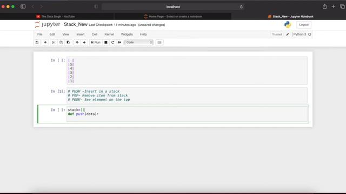Click the '# POP- Remove item from stack' comment
346x194 pixels.
97,95
